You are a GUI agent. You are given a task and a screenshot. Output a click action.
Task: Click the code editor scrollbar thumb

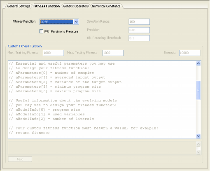(x=198, y=90)
